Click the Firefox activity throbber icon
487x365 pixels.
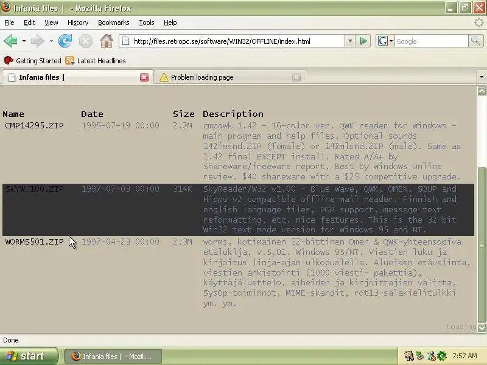click(478, 23)
